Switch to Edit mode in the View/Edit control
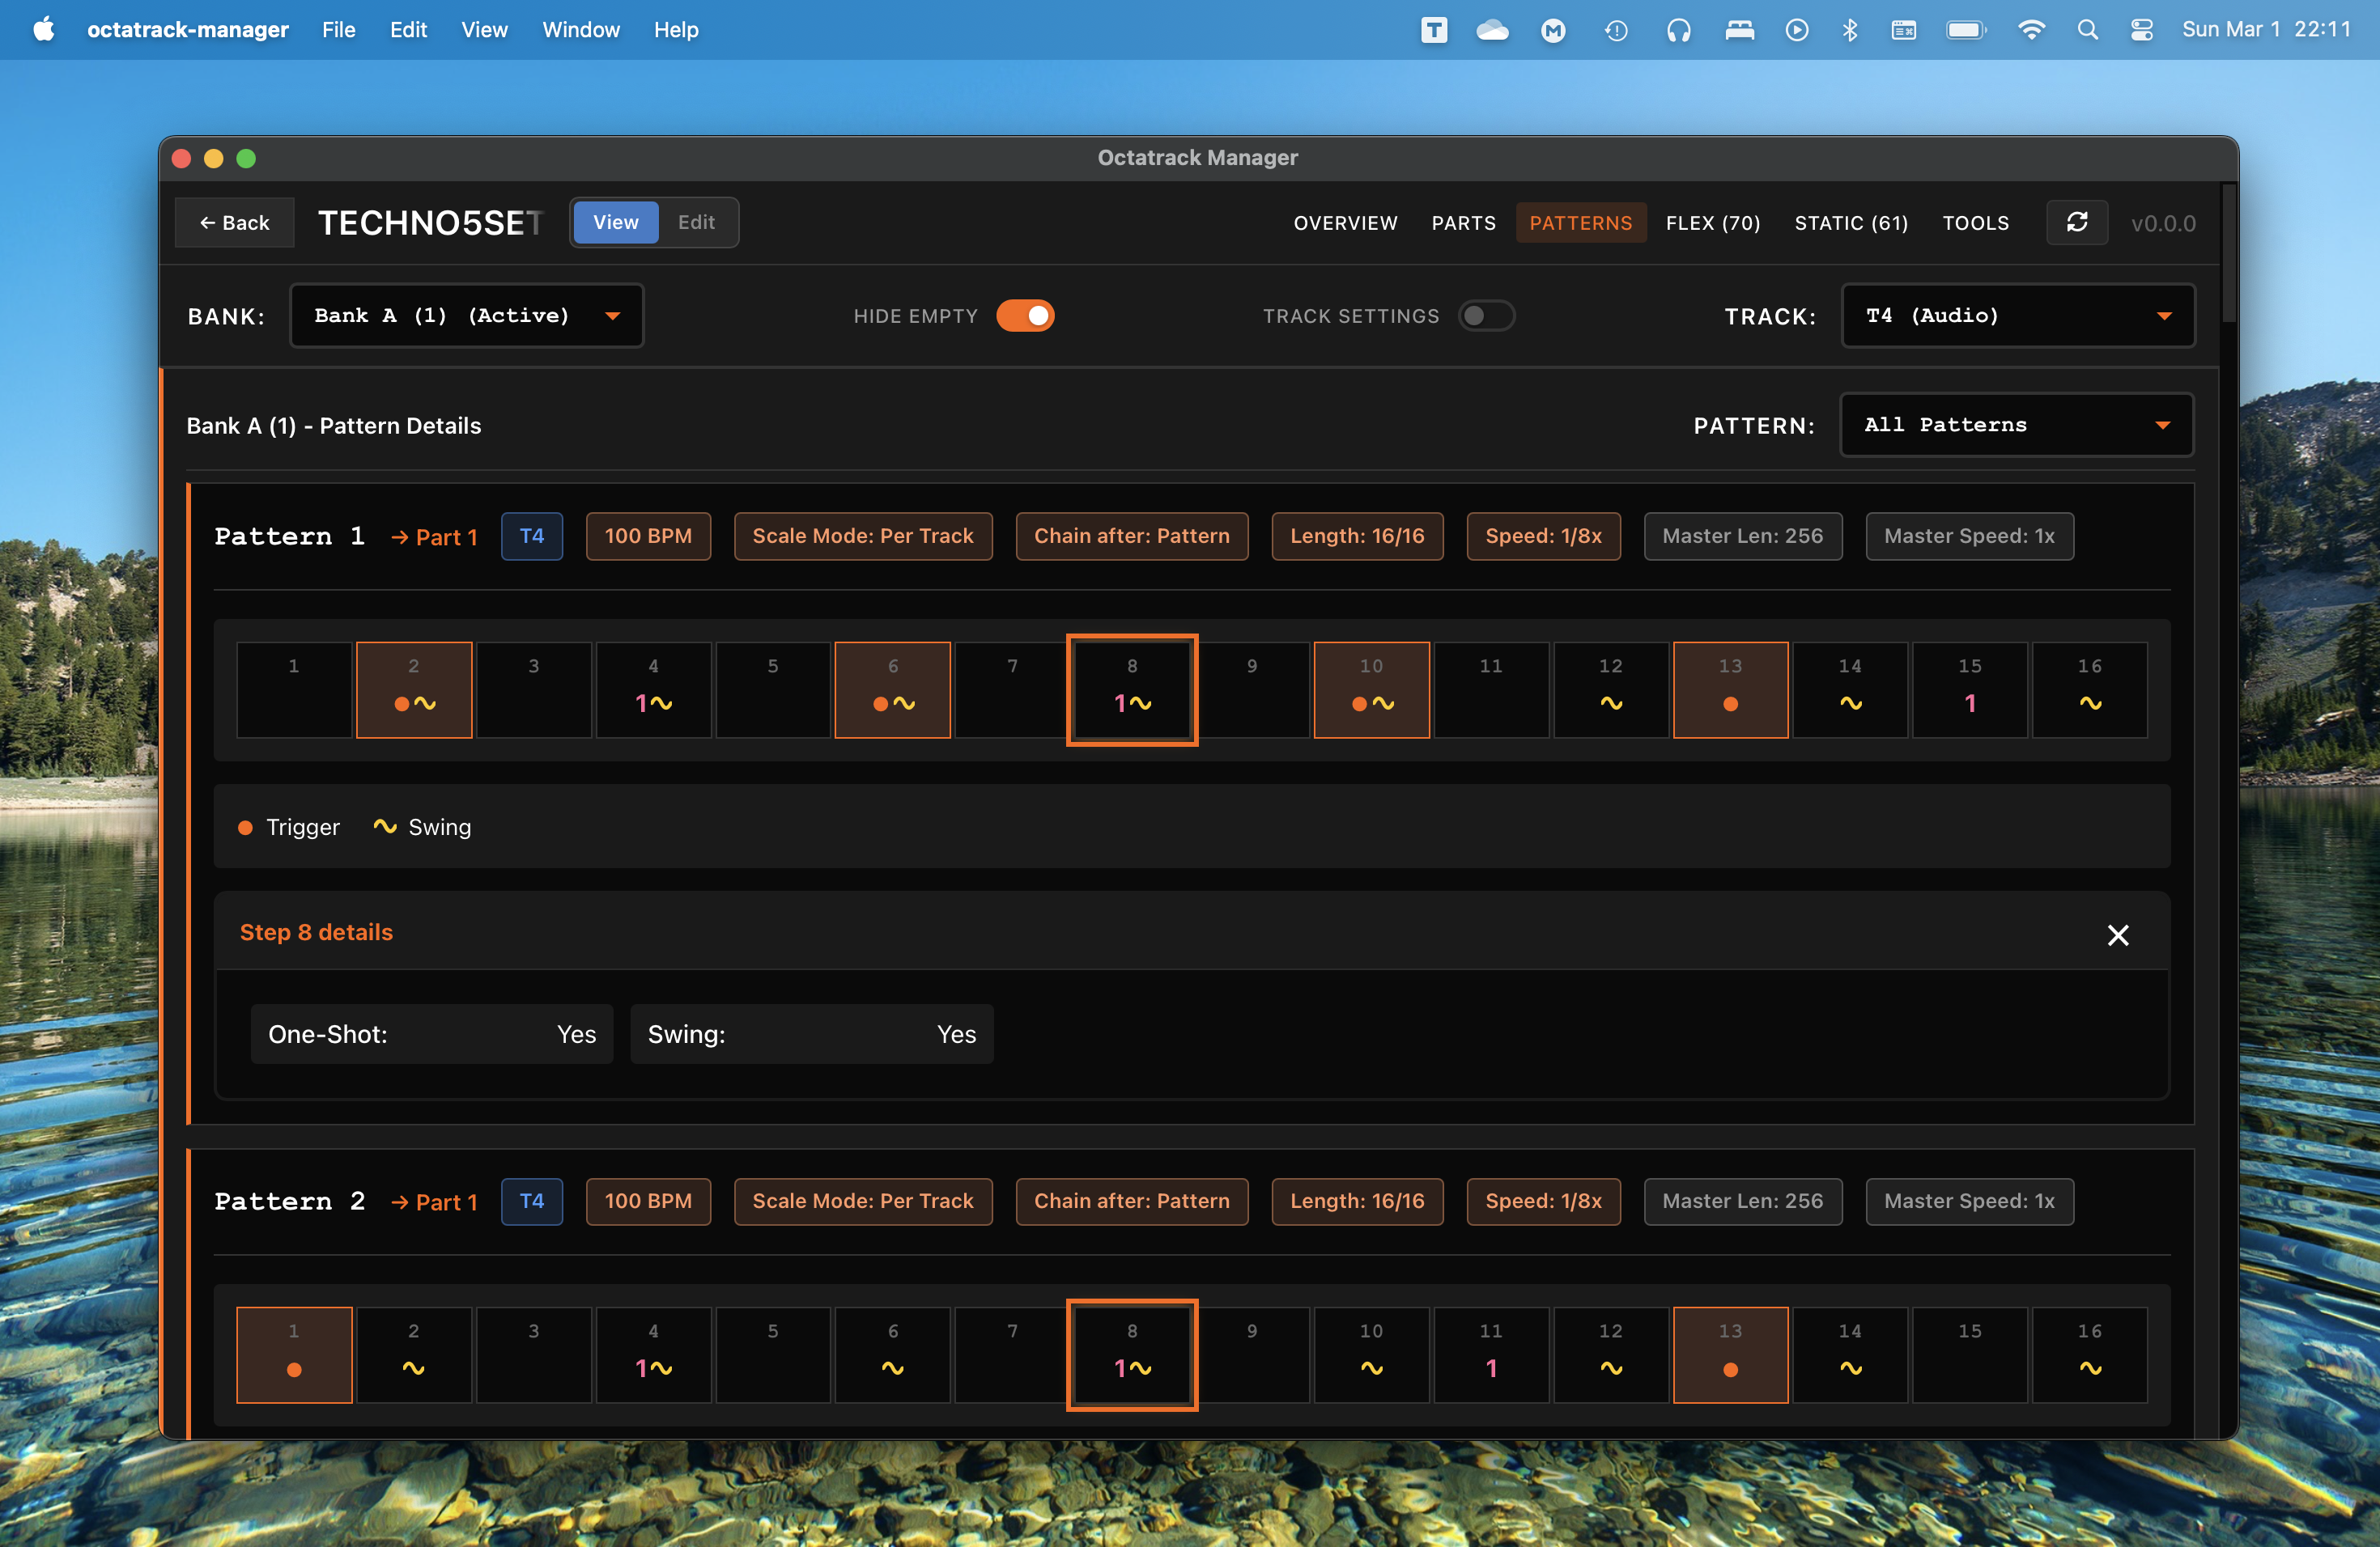Viewport: 2380px width, 1547px height. (696, 222)
